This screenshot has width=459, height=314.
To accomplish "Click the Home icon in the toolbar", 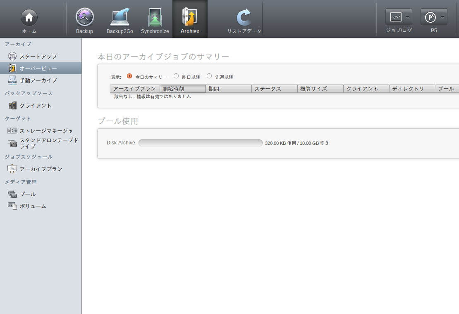I will 29,18.
